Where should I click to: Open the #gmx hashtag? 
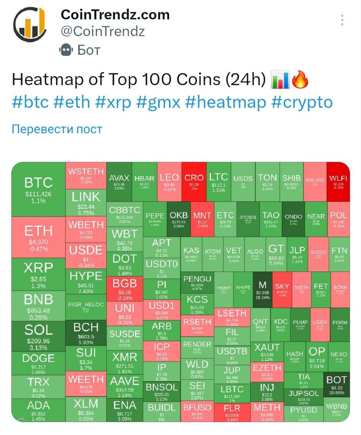pos(158,102)
